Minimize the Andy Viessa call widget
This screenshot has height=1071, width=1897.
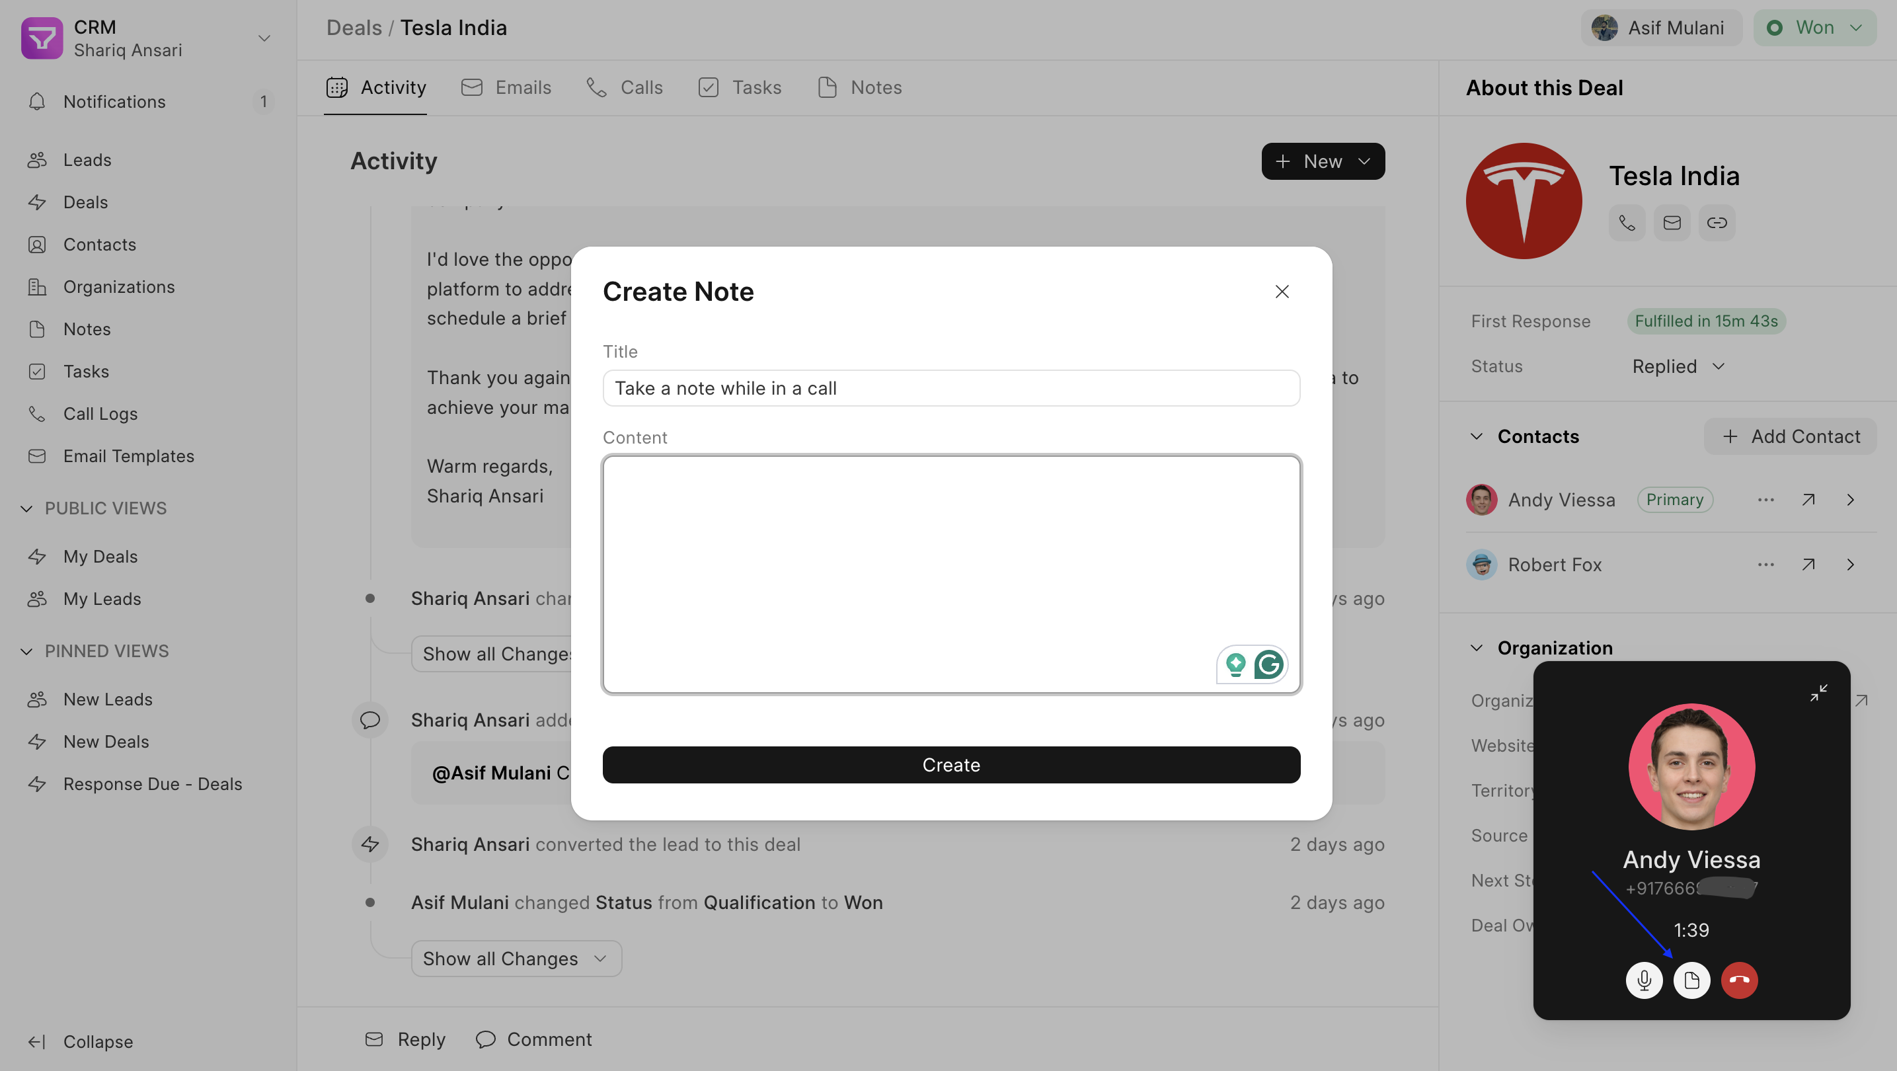tap(1818, 693)
